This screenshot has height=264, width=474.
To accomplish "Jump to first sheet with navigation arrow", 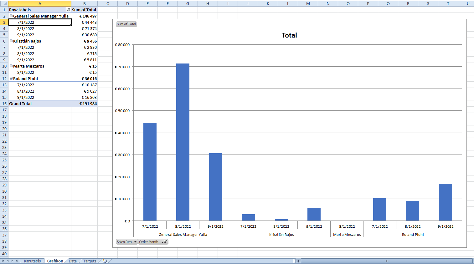I will [x=3, y=261].
